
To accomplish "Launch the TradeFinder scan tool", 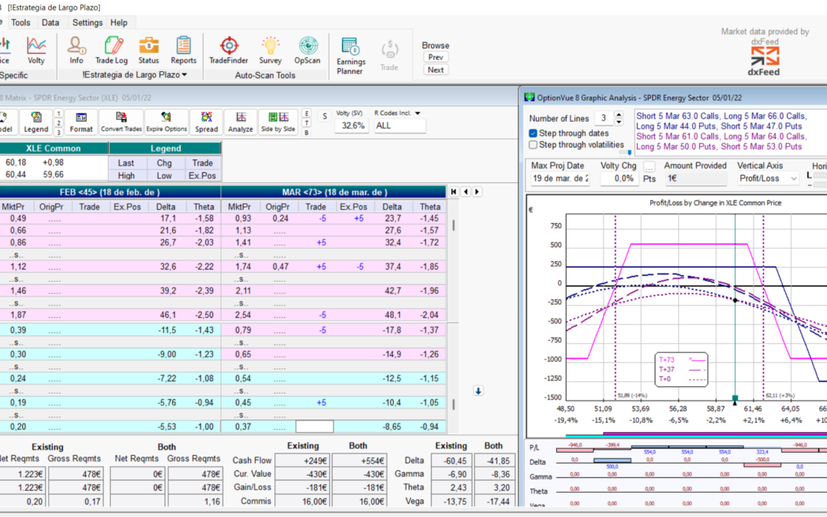I will click(228, 50).
